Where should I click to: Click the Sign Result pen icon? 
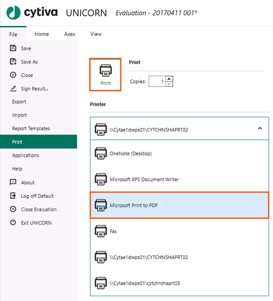click(x=13, y=89)
